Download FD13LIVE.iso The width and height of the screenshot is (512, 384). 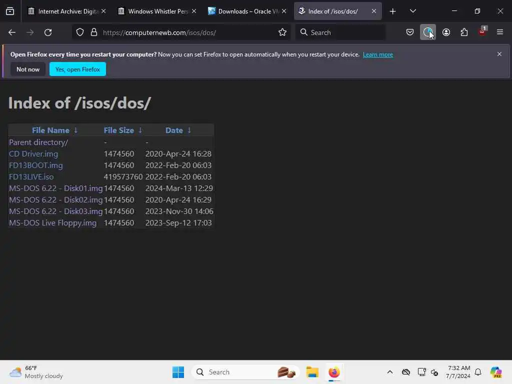tap(31, 176)
